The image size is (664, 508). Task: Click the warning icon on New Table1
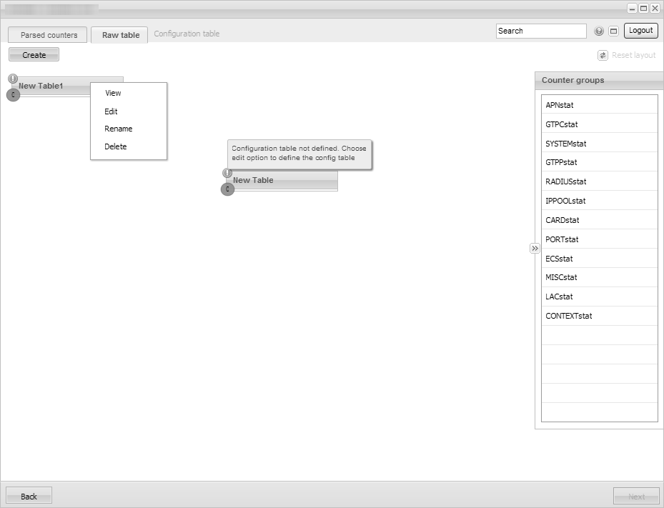click(13, 79)
